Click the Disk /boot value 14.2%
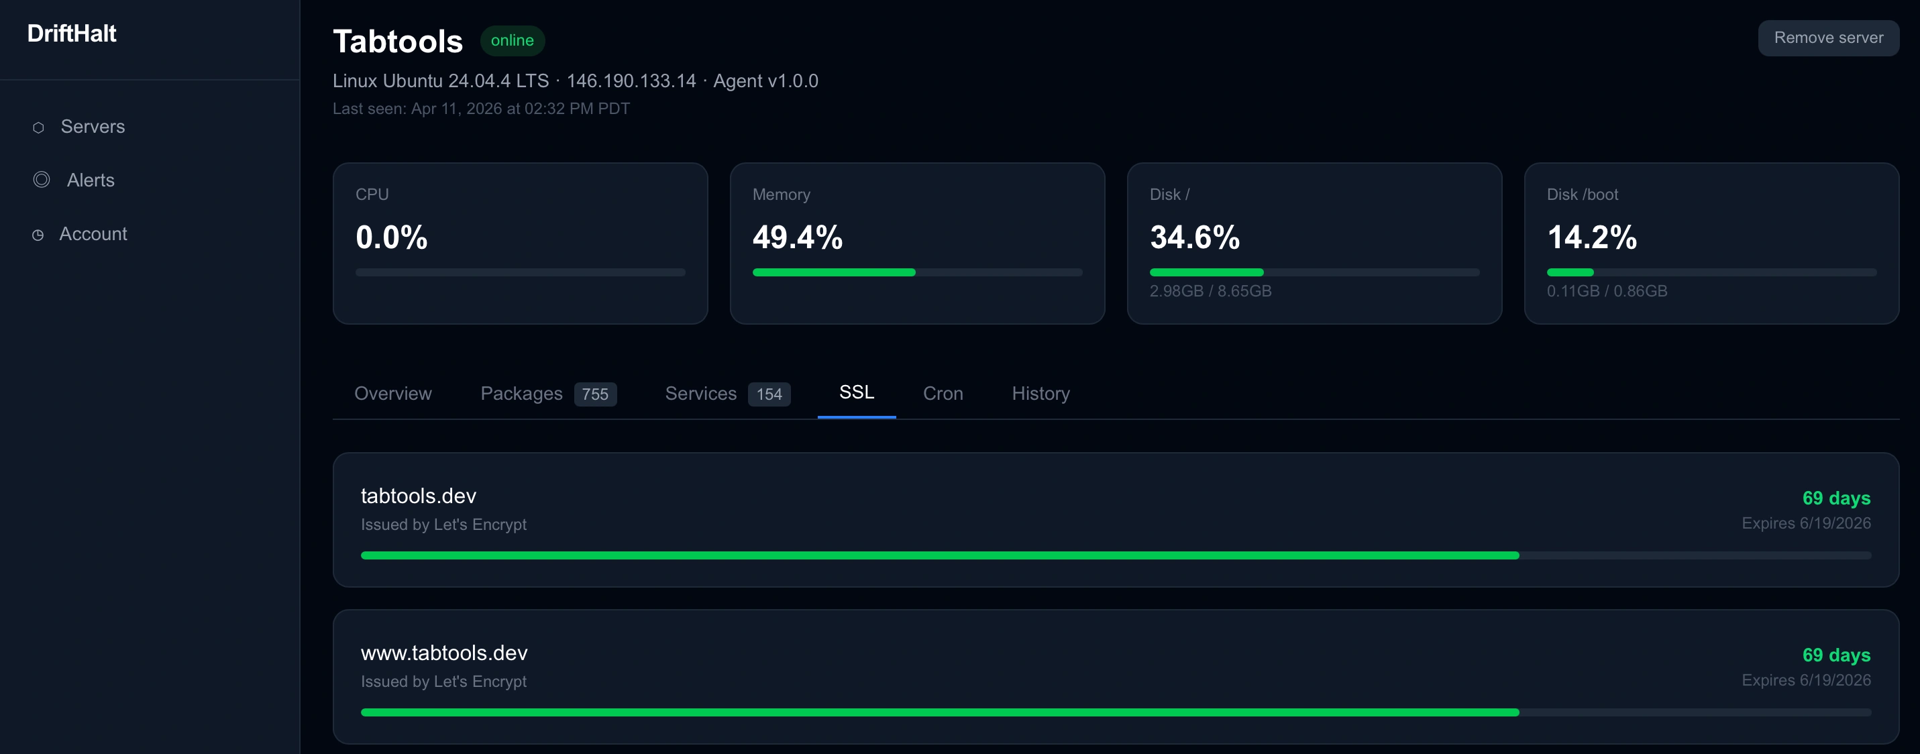This screenshot has width=1920, height=754. click(1592, 237)
